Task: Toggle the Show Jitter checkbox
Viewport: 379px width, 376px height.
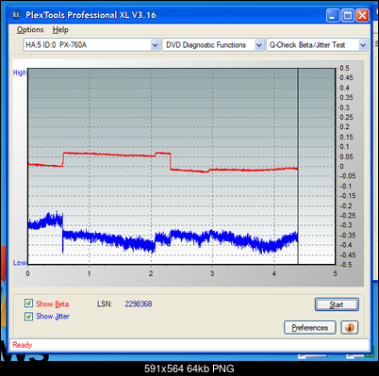Action: [28, 316]
